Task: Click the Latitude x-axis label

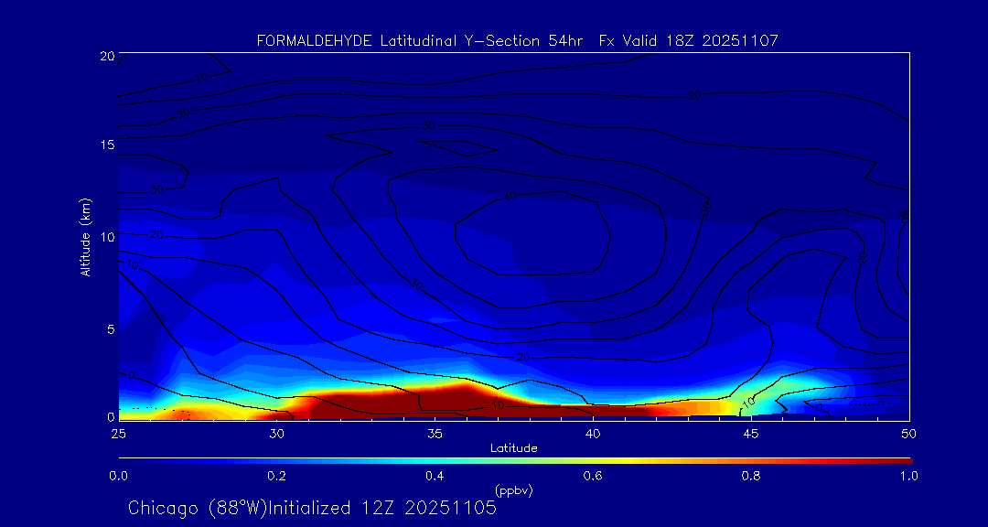Action: [513, 448]
